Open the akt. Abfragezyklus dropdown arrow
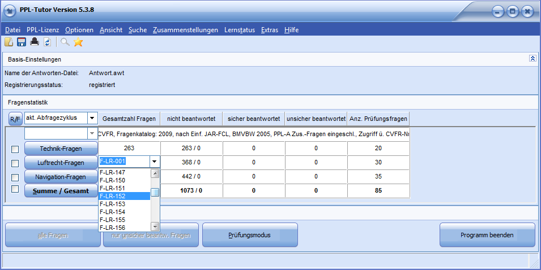This screenshot has height=270, width=541. [92, 118]
